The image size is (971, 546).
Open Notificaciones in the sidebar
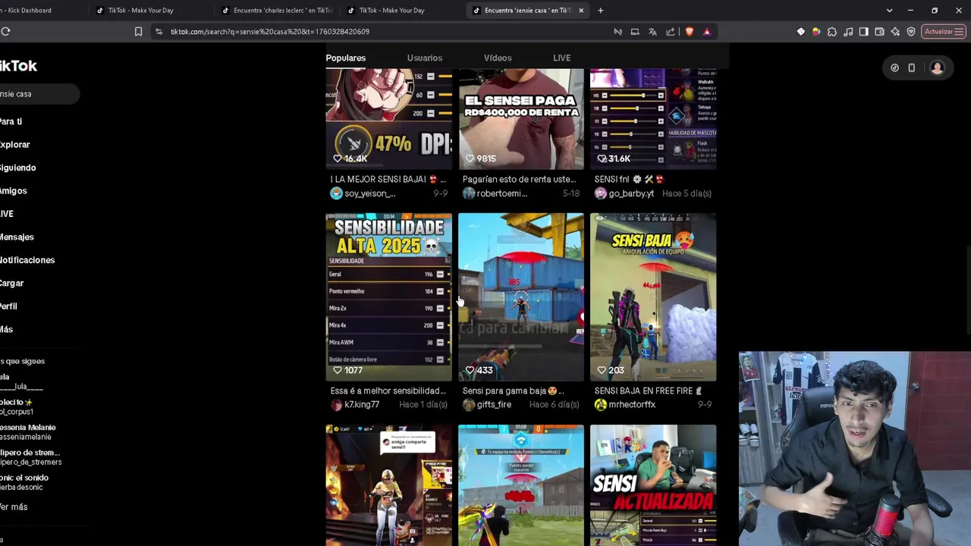tap(27, 260)
